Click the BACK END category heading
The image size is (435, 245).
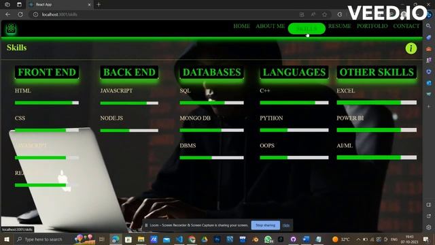click(129, 72)
